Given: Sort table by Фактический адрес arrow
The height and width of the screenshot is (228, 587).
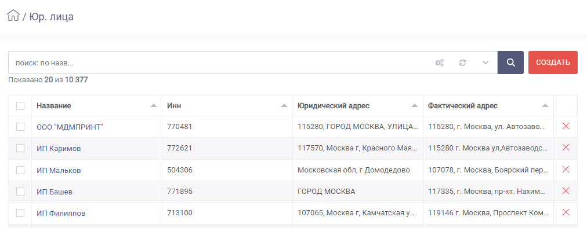Looking at the screenshot, I should pos(545,106).
